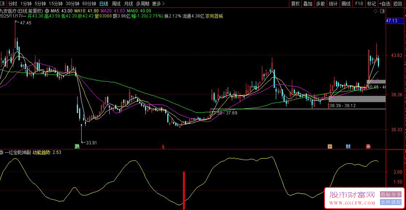The width and height of the screenshot is (406, 210).
Task: Expand the 一红定乾坤副 indicator dropdown arrow
Action: 2,152
